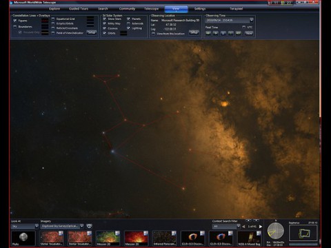Image resolution: width=331 pixels, height=248 pixels.
Task: Check View from this location
Action: 153,34
